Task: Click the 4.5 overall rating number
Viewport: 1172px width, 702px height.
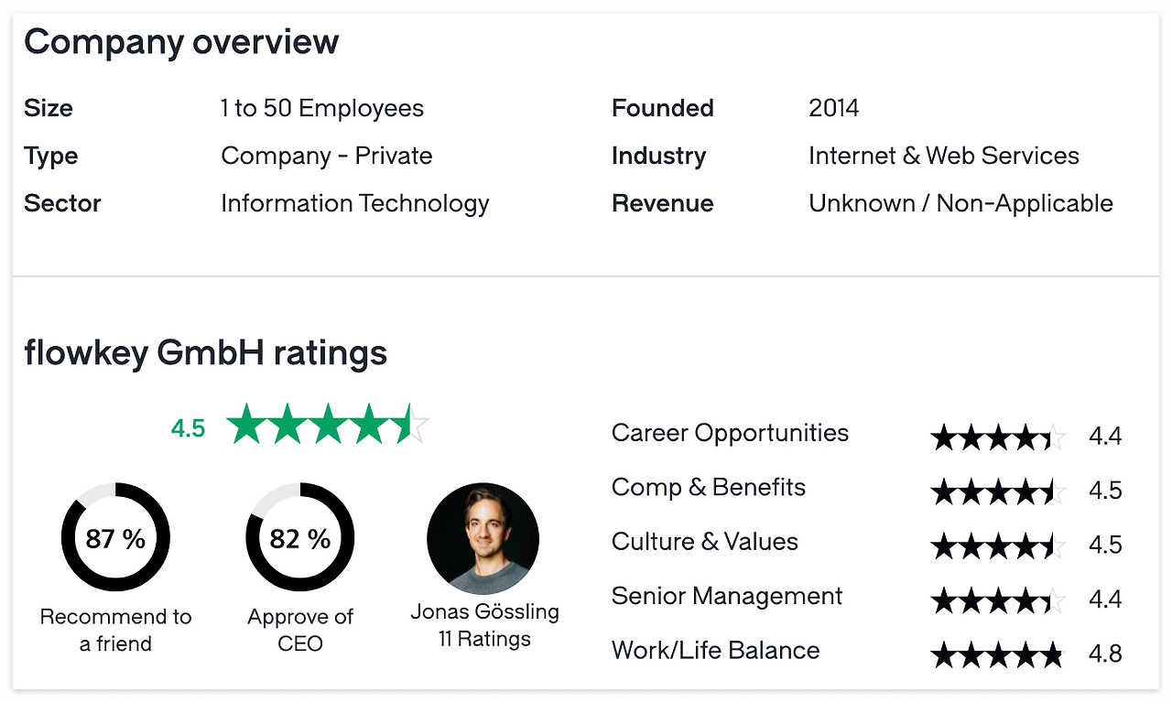Action: 188,428
